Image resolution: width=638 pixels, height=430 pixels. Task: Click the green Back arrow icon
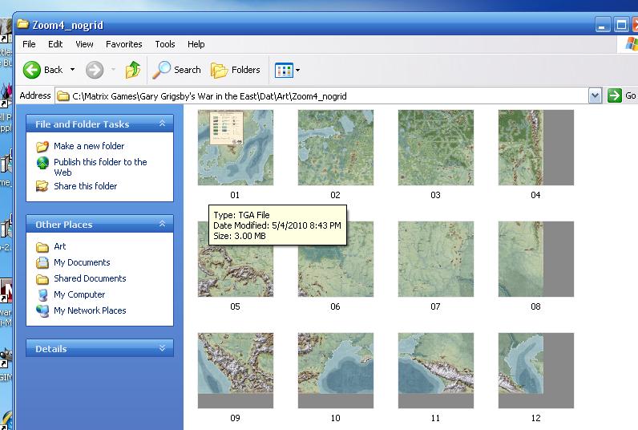[32, 70]
